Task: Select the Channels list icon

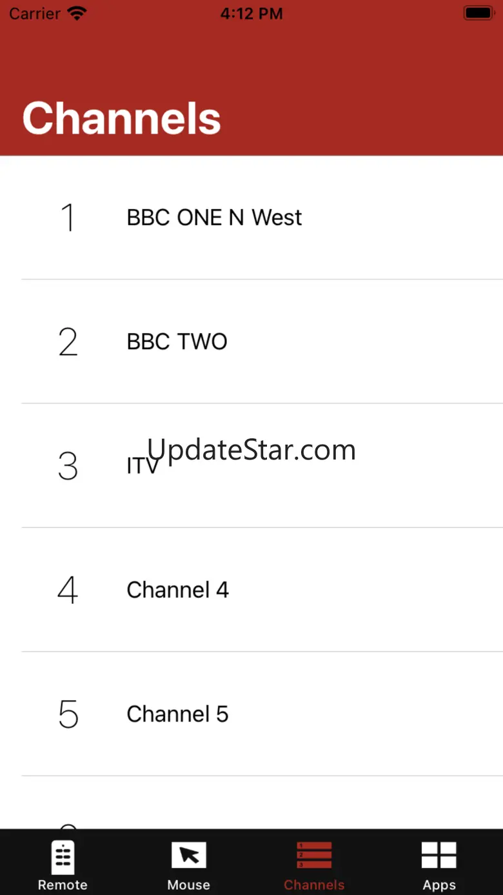Action: tap(314, 856)
